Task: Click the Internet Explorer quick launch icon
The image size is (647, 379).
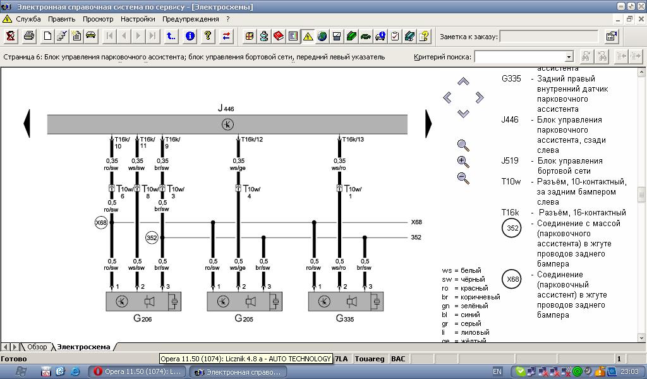Action: point(75,371)
